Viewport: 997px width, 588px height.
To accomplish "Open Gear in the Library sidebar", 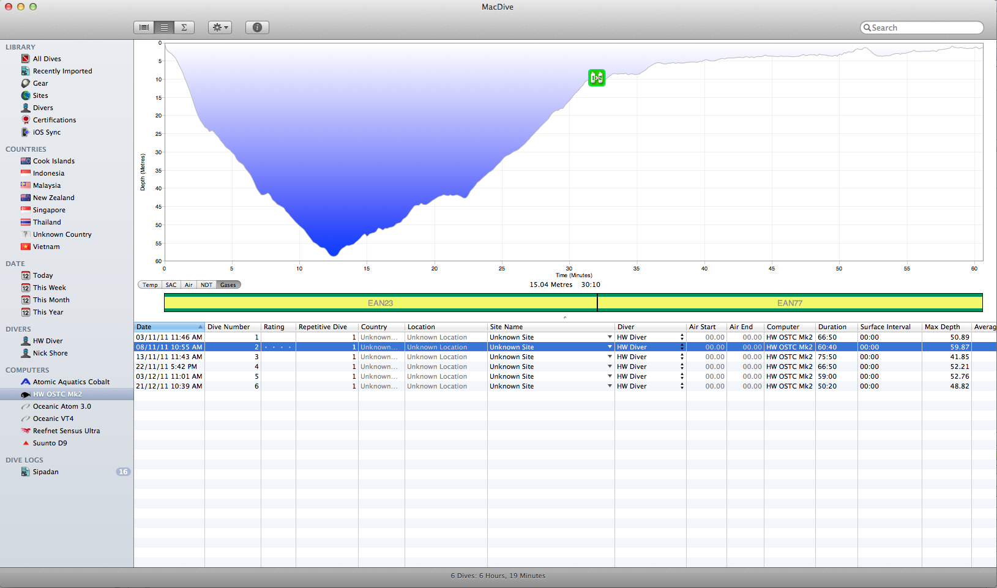I will click(x=40, y=83).
